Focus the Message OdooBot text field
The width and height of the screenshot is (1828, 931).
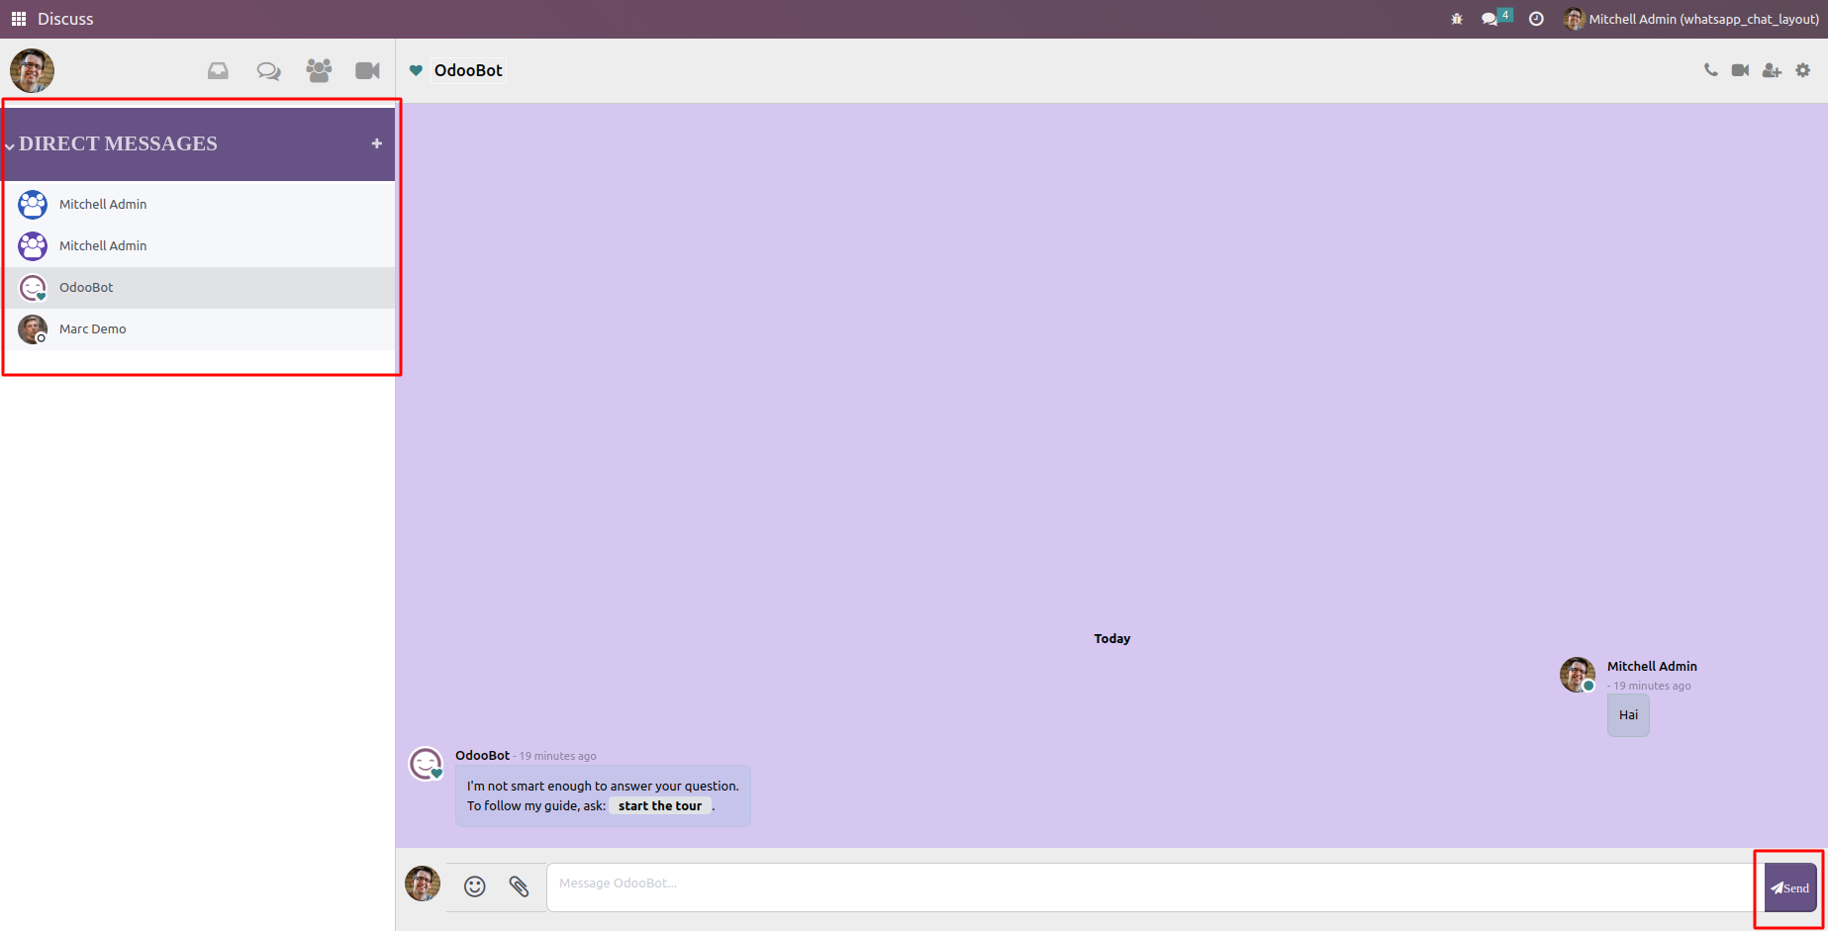pos(1155,887)
